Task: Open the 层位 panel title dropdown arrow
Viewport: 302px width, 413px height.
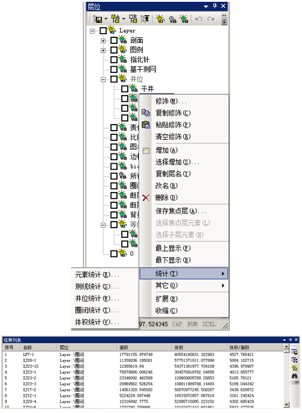Action: pyautogui.click(x=206, y=6)
